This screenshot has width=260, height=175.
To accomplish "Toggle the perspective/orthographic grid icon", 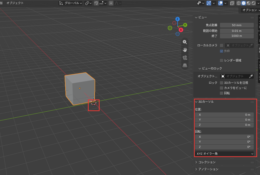I will [x=185, y=65].
